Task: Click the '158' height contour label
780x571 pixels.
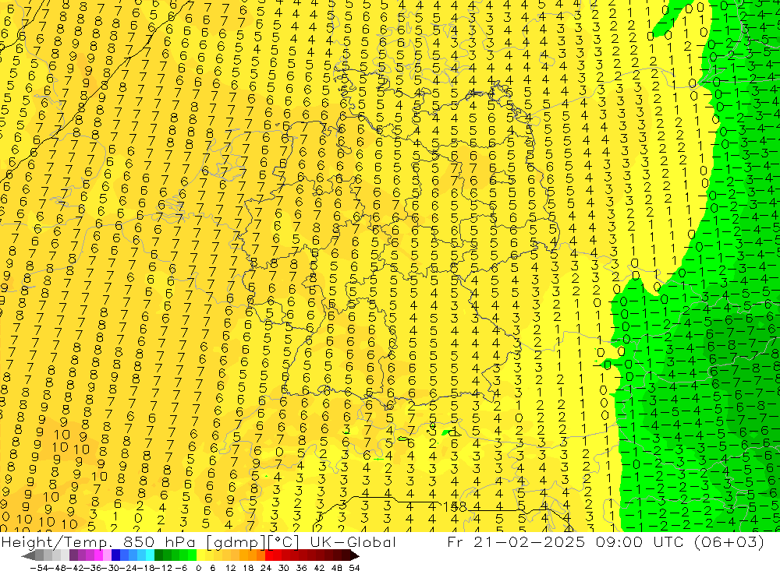Action: (454, 507)
